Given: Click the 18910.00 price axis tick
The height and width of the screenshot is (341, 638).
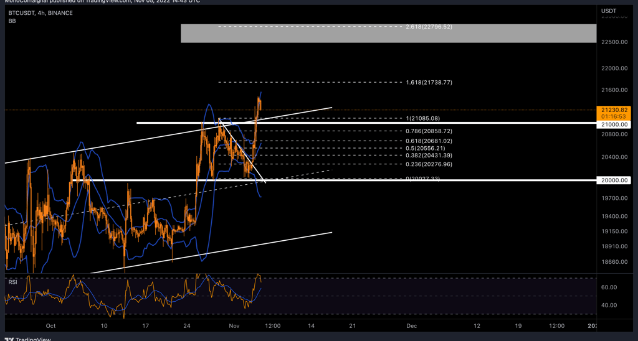Looking at the screenshot, I should point(614,246).
